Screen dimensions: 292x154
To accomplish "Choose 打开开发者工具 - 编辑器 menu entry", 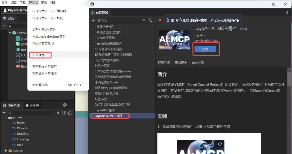I will 58,11.
